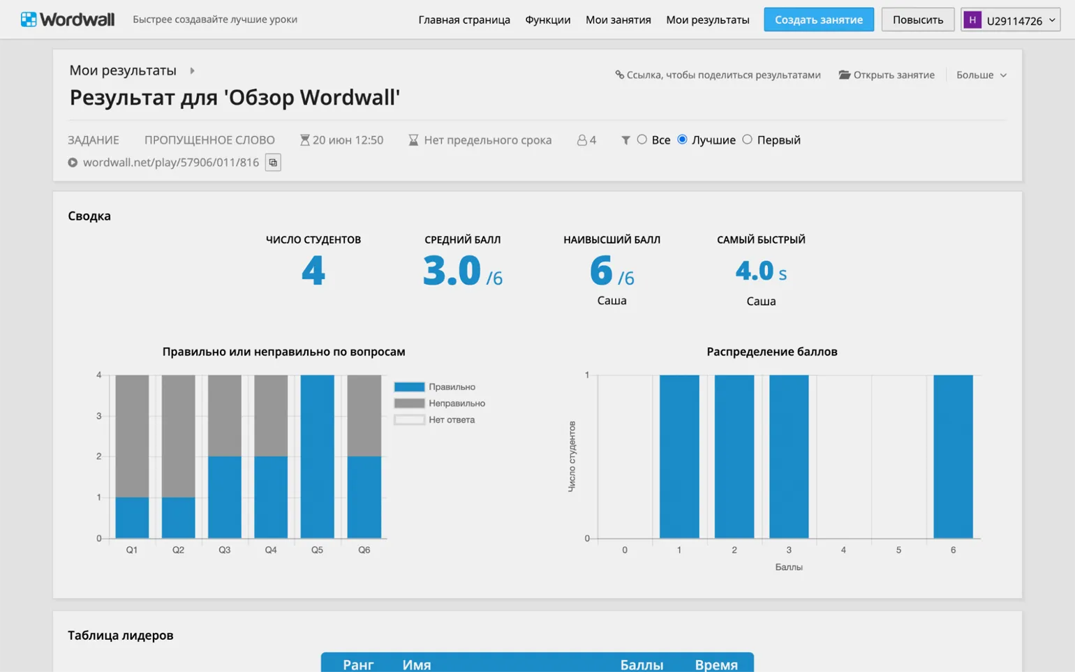Click the 'Создать занятие' button
1075x672 pixels.
click(818, 20)
